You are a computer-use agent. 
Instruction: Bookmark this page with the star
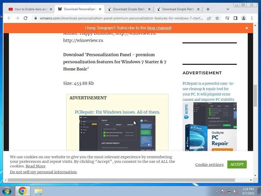coord(217,18)
